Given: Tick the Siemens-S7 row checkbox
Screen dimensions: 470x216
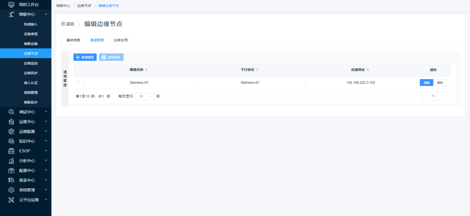Looking at the screenshot, I should click(x=78, y=83).
